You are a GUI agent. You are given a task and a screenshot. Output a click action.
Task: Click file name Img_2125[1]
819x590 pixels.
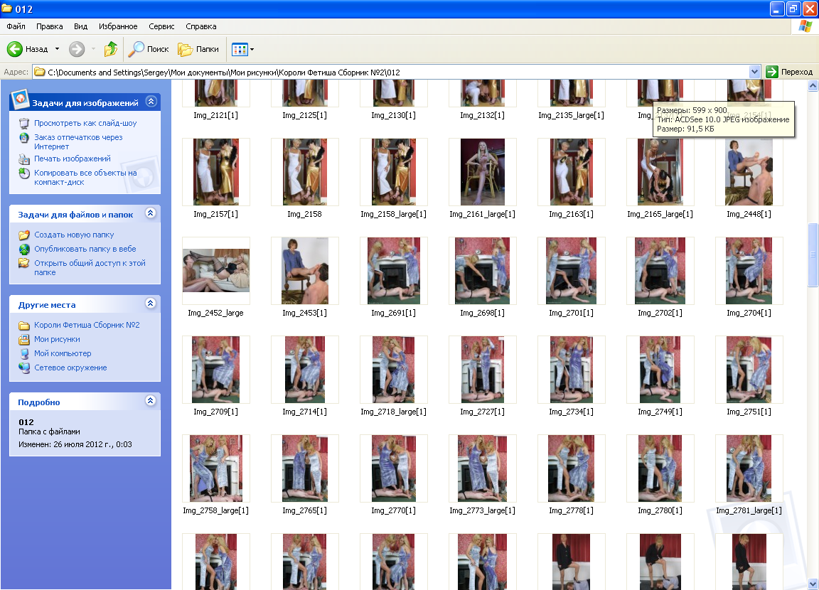click(304, 115)
